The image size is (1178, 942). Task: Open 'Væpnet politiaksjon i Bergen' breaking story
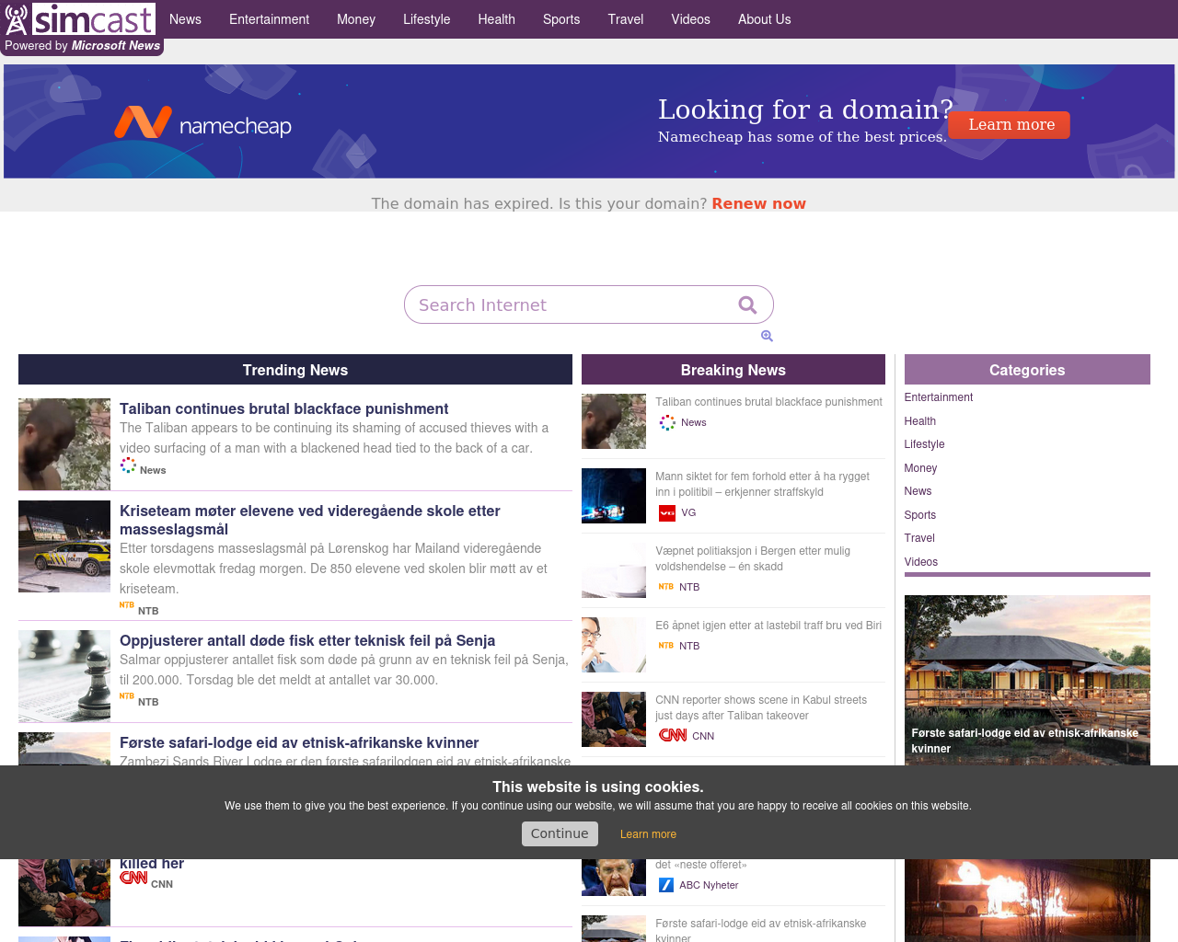tap(753, 558)
